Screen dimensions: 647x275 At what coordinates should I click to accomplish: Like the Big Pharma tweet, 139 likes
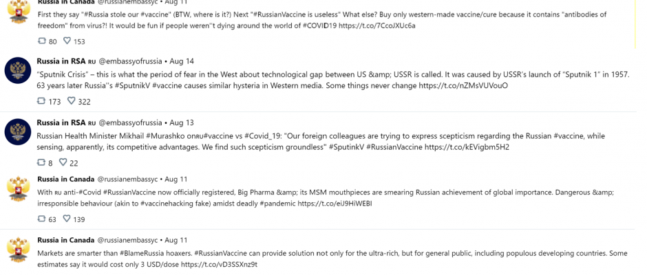tap(67, 219)
